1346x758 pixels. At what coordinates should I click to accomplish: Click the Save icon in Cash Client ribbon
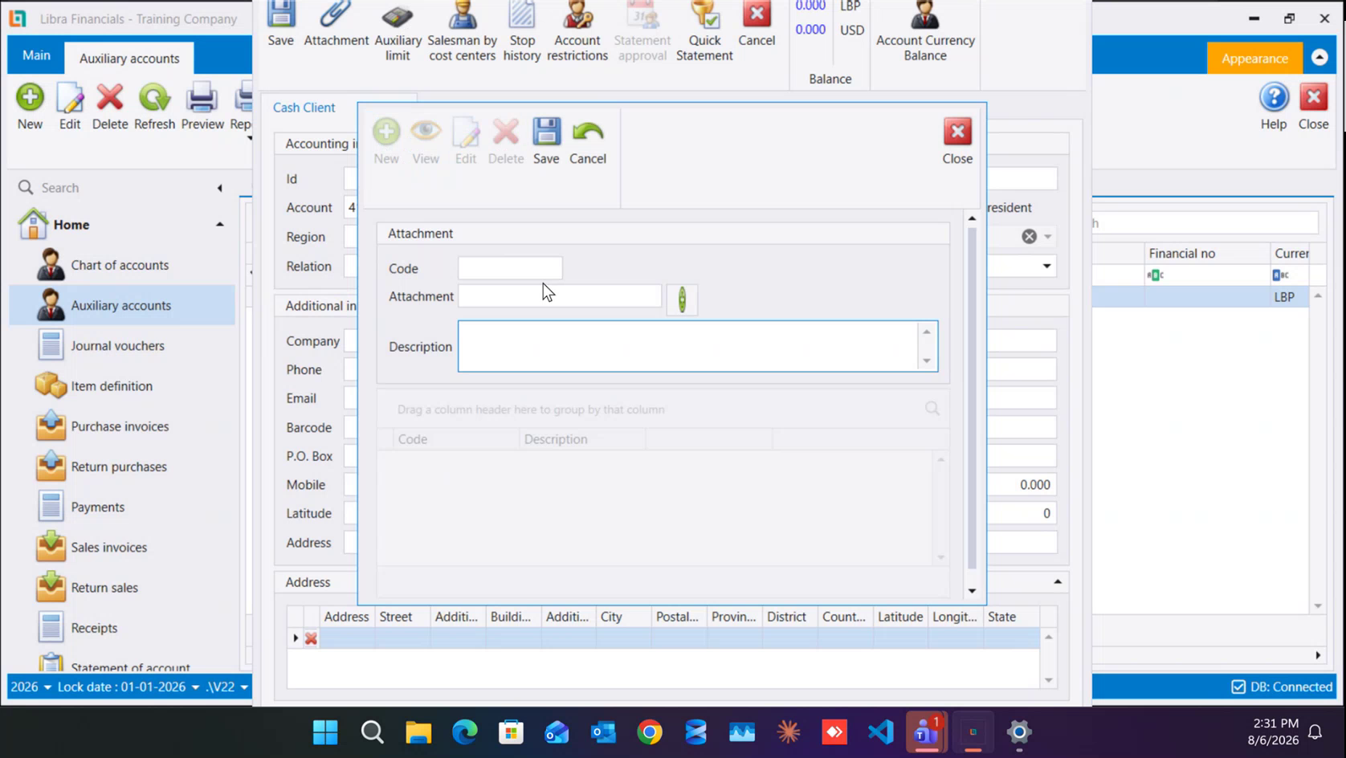(x=280, y=24)
